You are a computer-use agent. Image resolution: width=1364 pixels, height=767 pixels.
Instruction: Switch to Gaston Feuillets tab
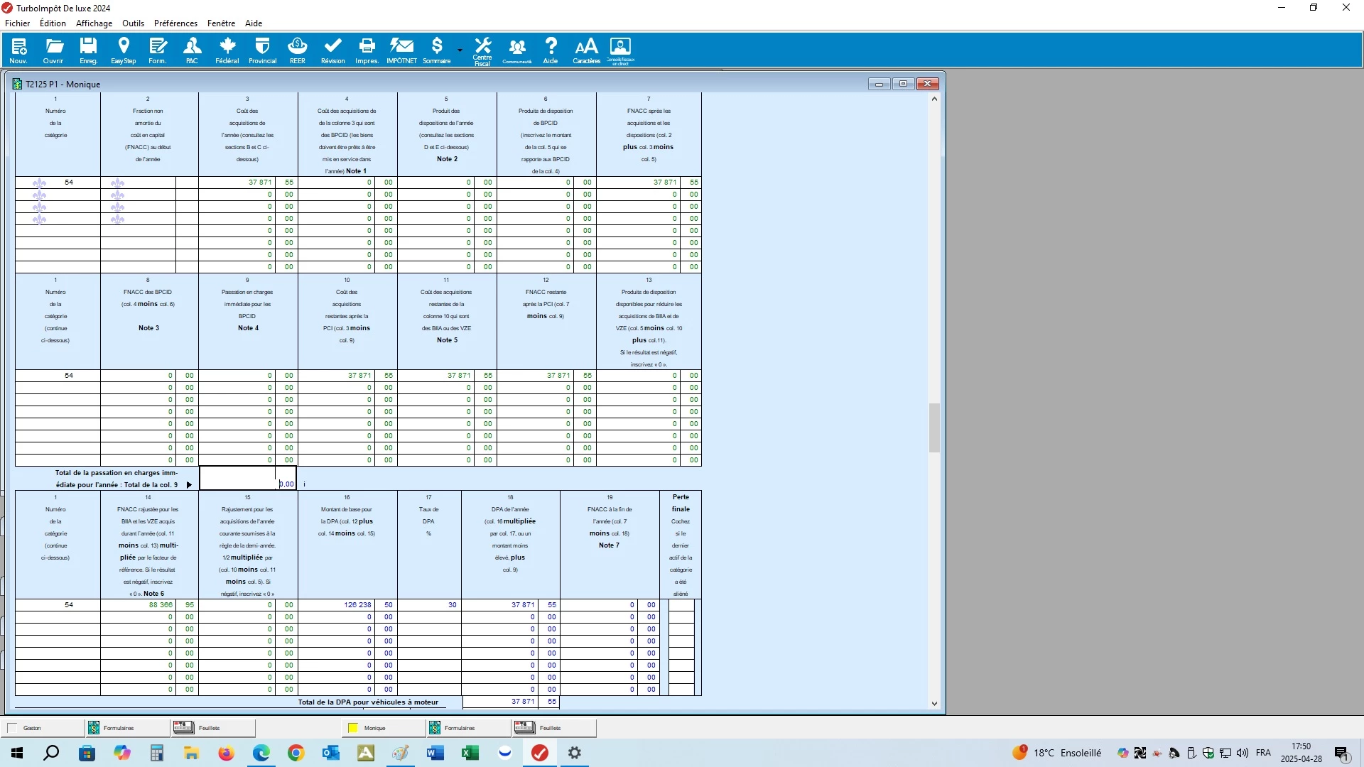coord(210,728)
